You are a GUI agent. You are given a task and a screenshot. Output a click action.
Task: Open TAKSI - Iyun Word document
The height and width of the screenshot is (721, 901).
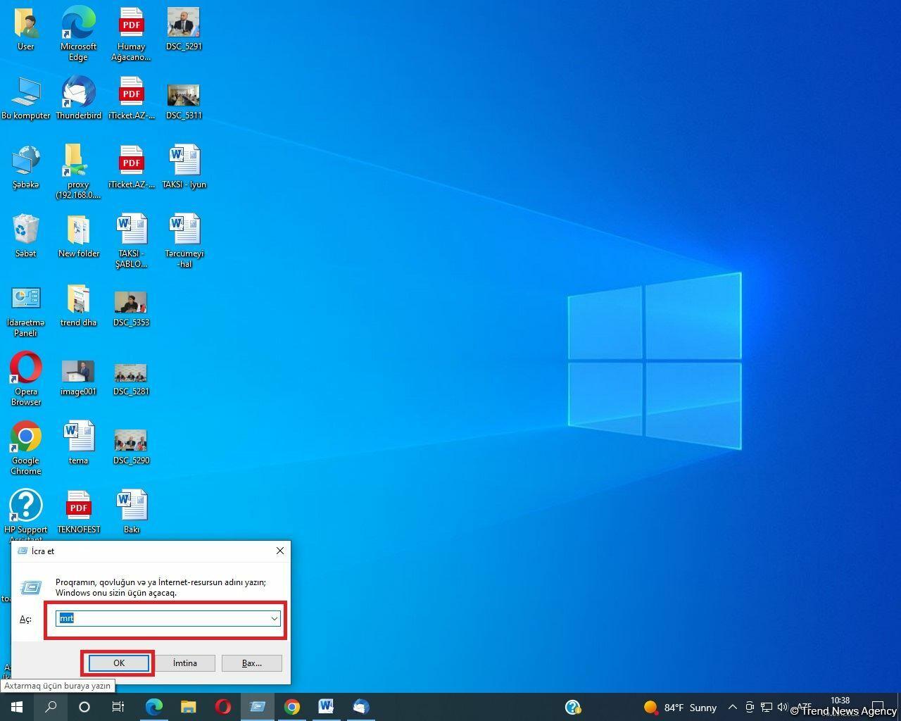point(184,168)
